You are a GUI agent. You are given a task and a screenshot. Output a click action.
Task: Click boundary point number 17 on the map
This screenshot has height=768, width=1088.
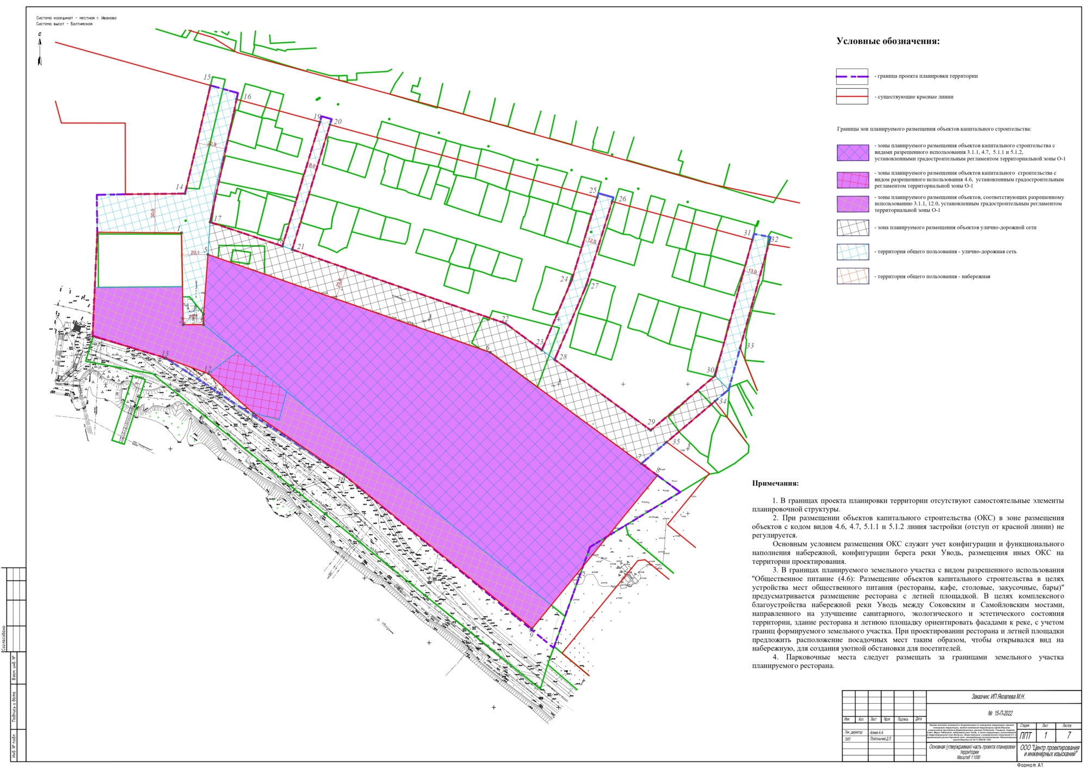218,218
